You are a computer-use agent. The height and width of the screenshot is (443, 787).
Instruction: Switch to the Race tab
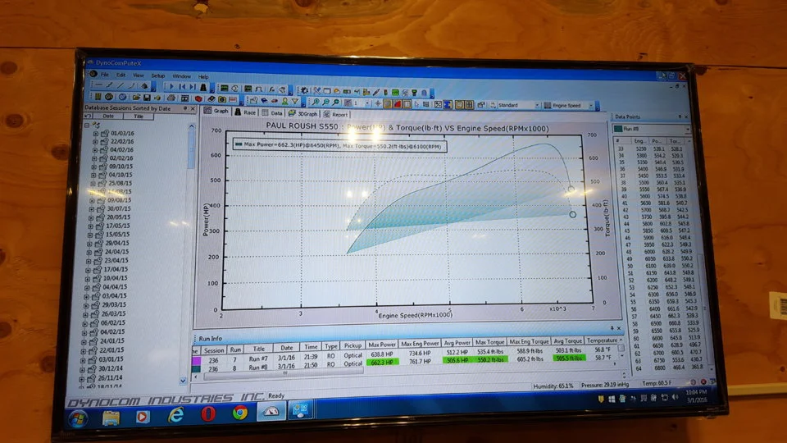click(245, 112)
